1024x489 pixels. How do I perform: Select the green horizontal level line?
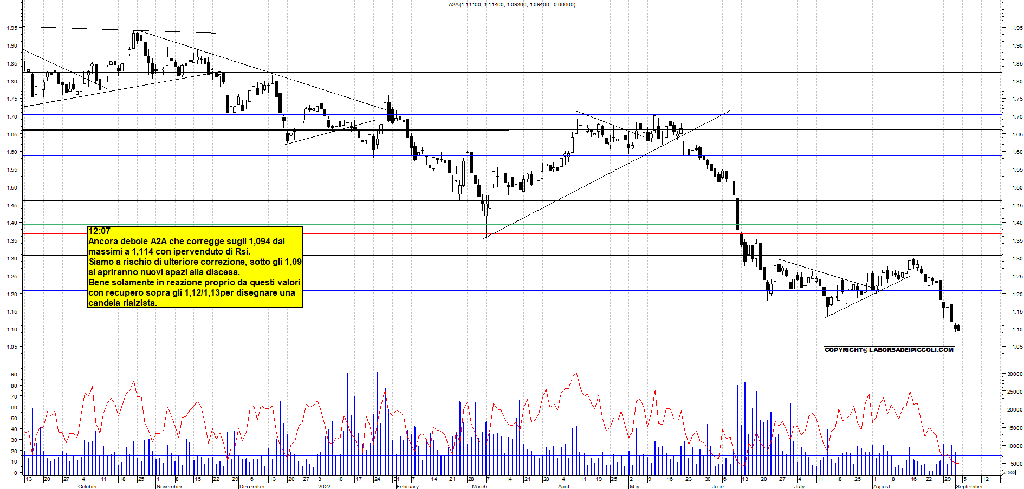[x=512, y=224]
